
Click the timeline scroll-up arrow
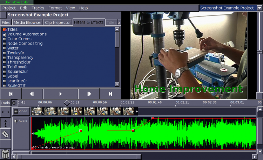(x=260, y=109)
